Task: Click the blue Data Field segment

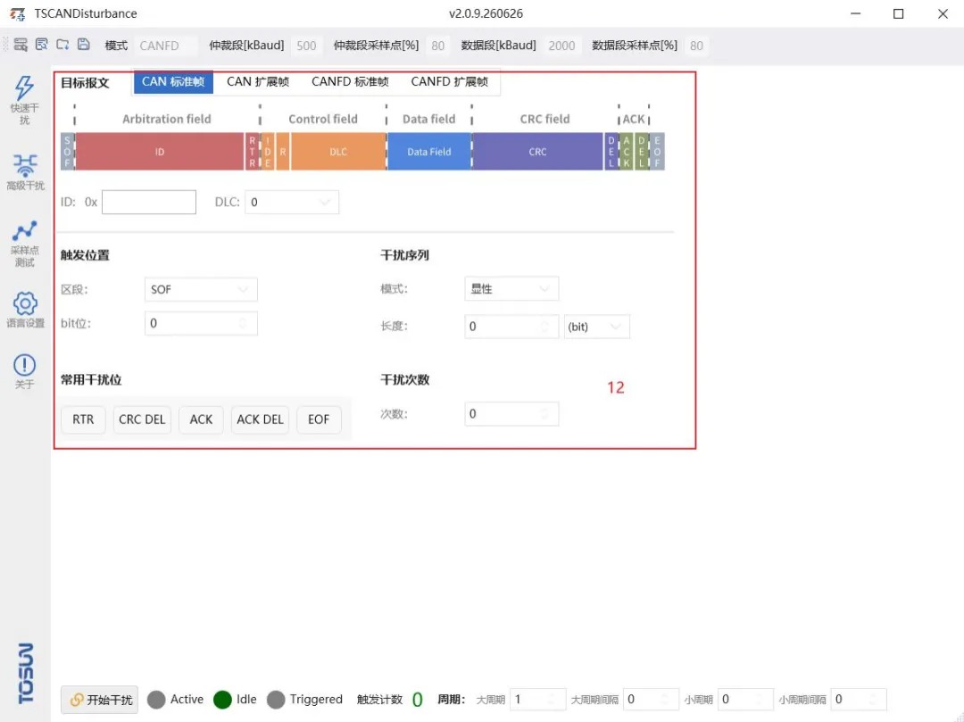Action: tap(429, 152)
